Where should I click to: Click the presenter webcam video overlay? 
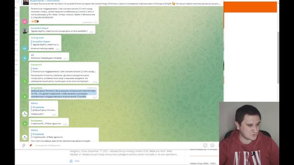coord(249,133)
